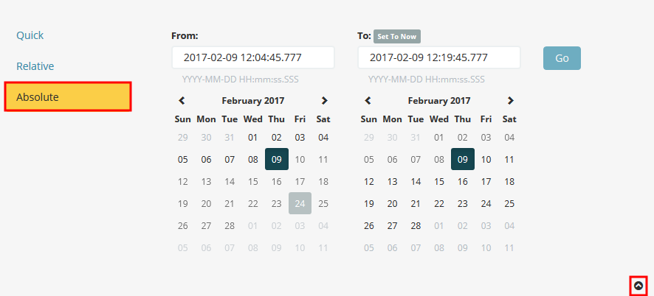
Task: Switch to the Relative tab
Action: [x=35, y=66]
